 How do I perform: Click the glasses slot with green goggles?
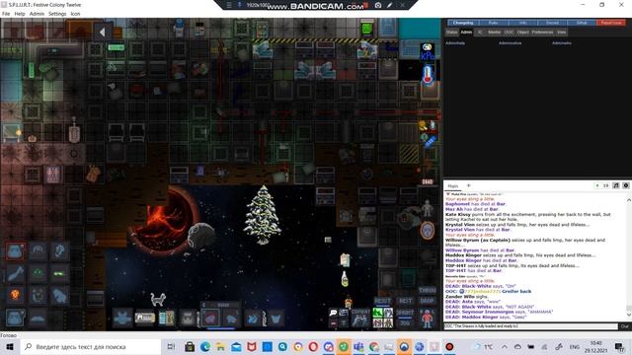59,274
